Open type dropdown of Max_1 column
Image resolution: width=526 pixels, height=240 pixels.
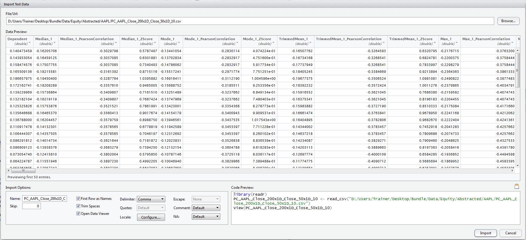point(457,43)
